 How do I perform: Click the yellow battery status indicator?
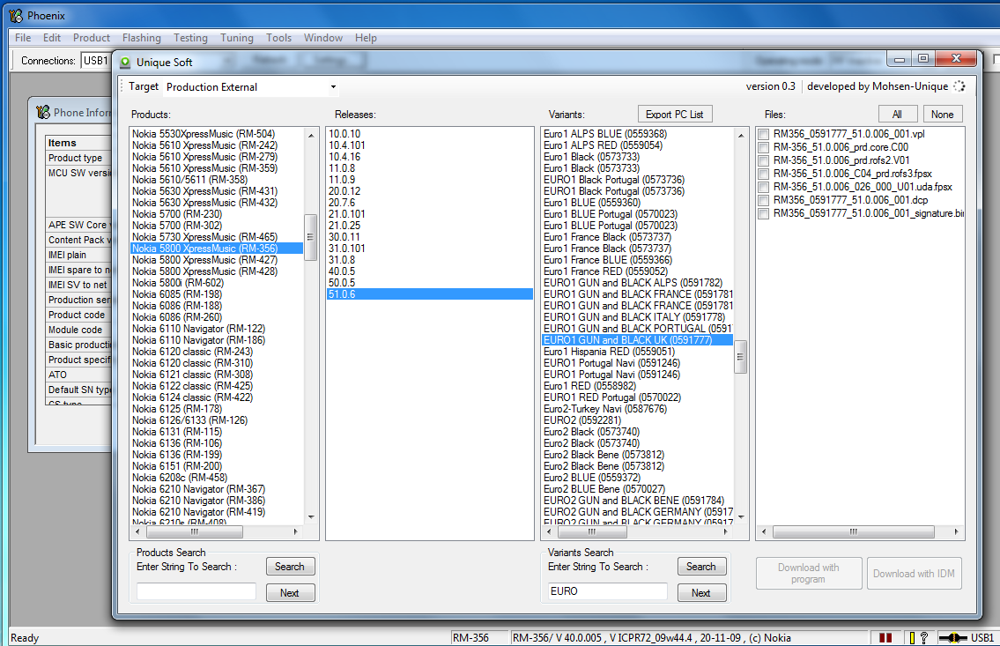[x=911, y=637]
